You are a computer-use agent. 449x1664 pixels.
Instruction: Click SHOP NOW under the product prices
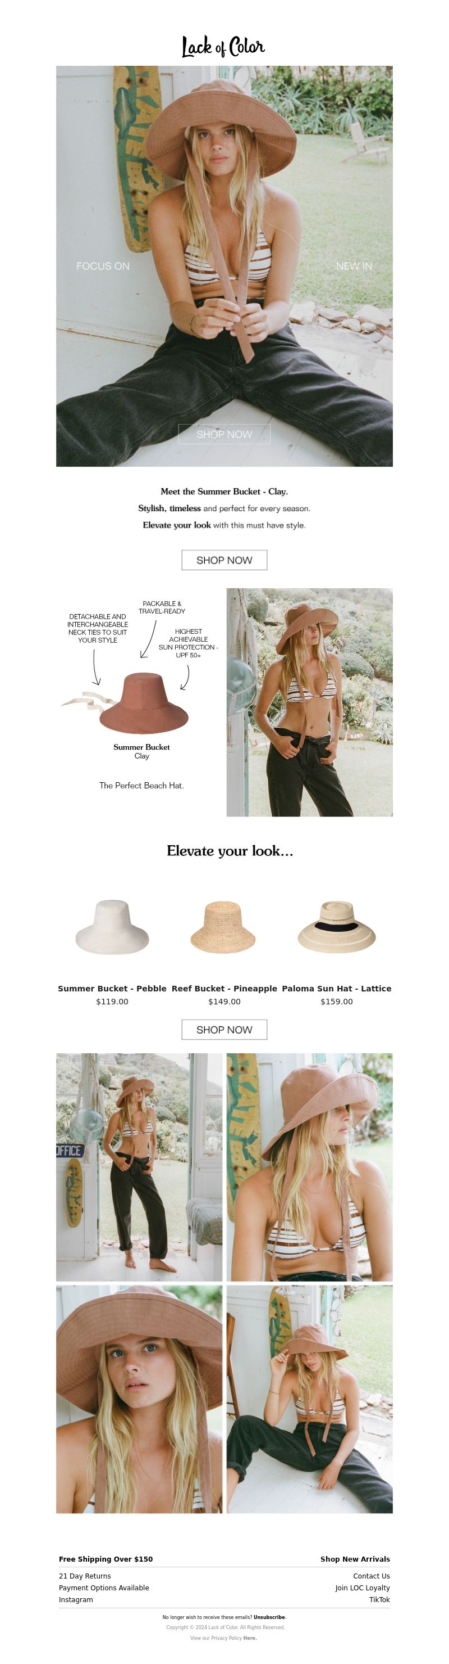(224, 1030)
